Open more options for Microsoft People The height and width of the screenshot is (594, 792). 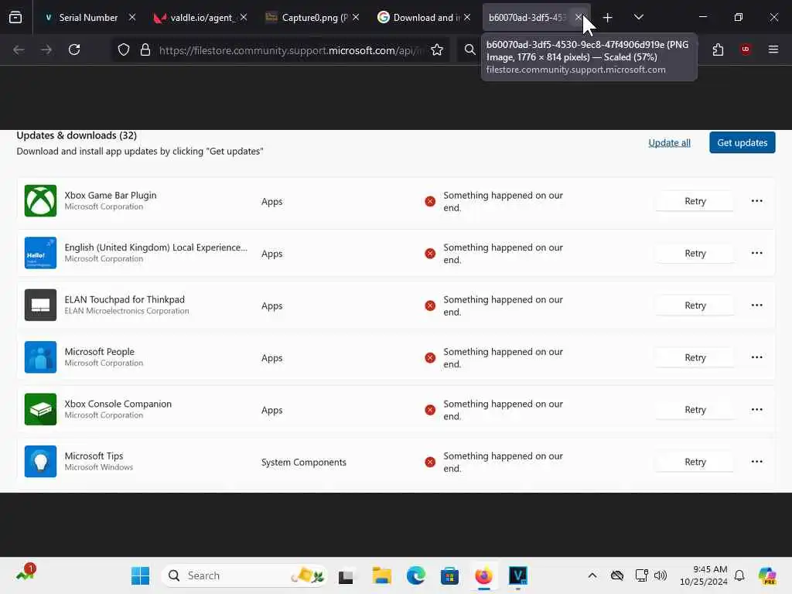coord(756,357)
